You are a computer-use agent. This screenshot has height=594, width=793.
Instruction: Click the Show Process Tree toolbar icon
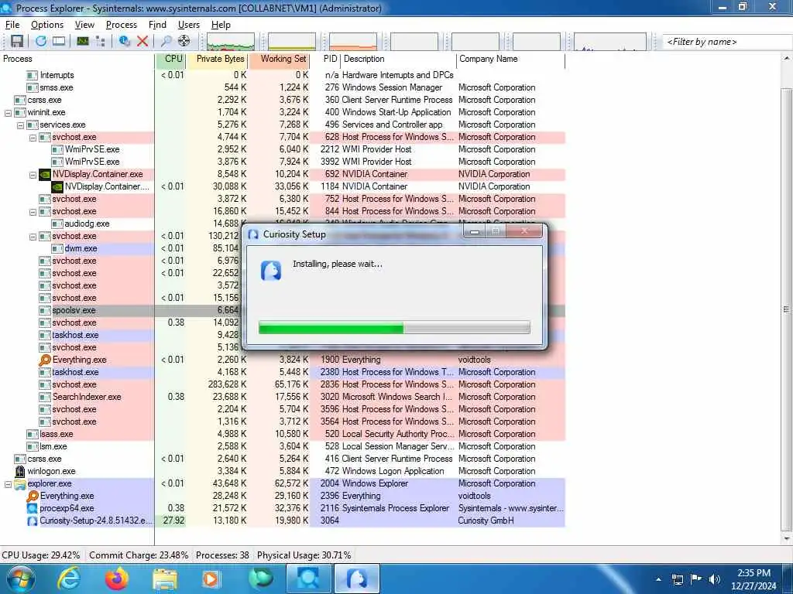click(x=100, y=42)
